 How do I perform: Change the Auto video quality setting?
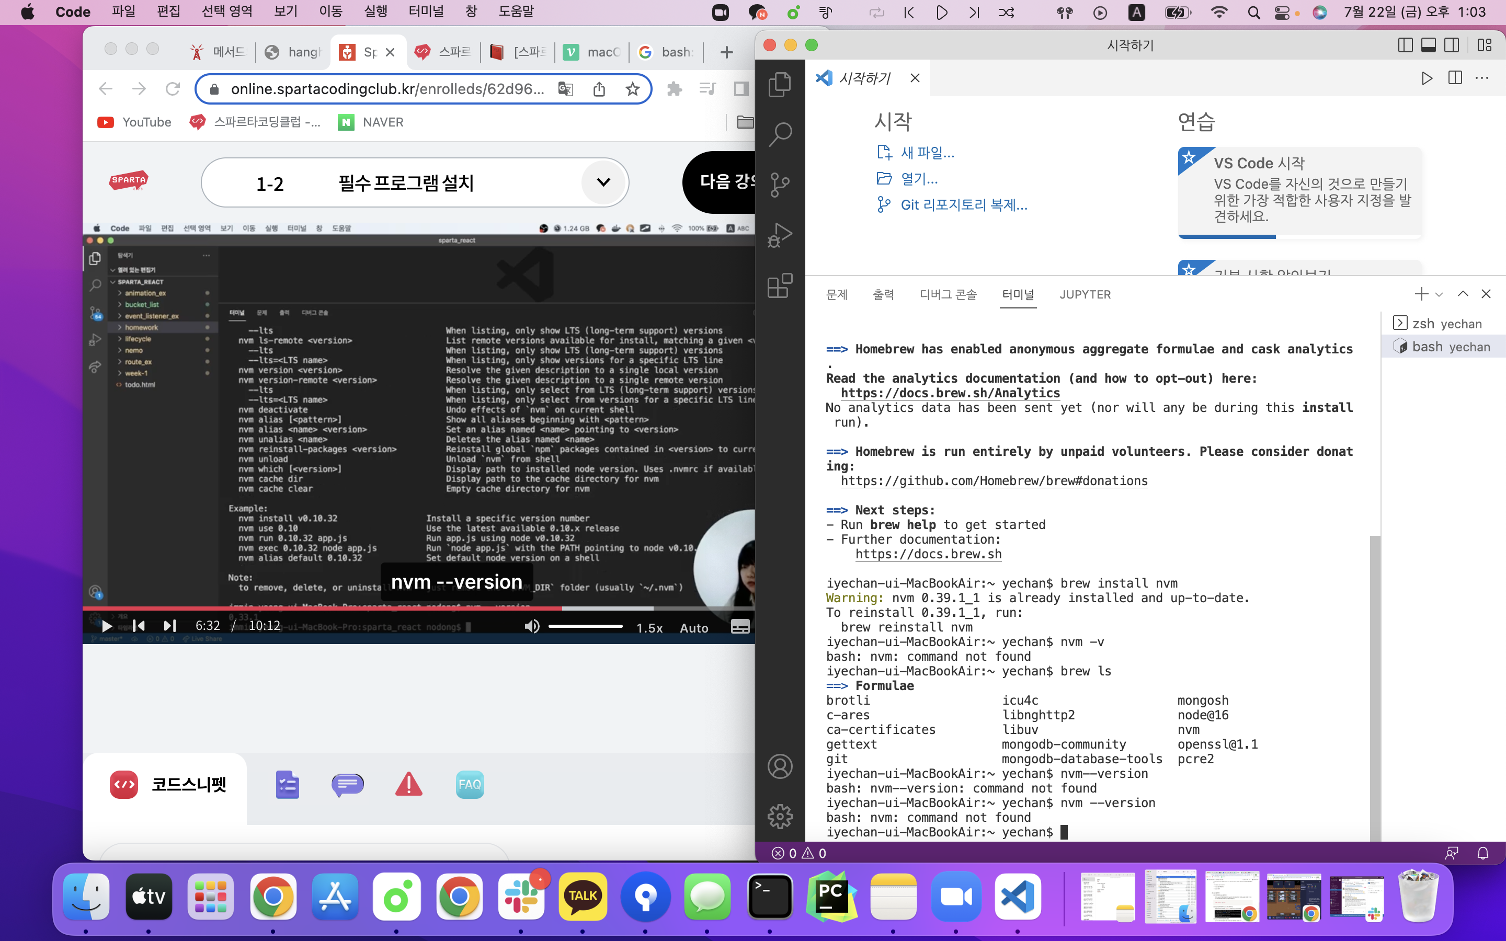click(694, 628)
